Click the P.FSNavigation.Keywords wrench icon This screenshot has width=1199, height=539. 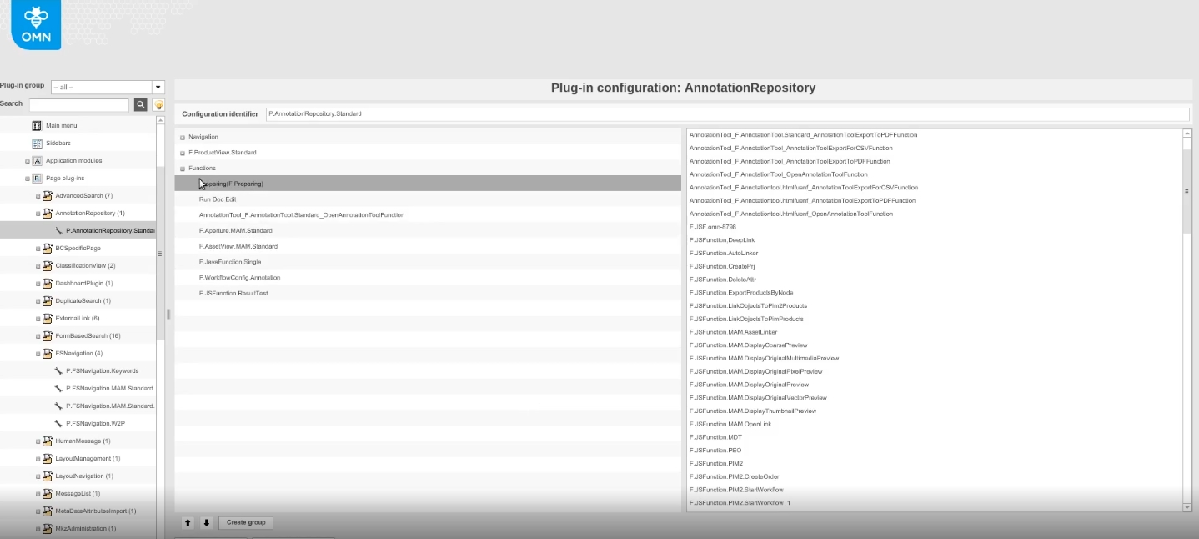58,371
